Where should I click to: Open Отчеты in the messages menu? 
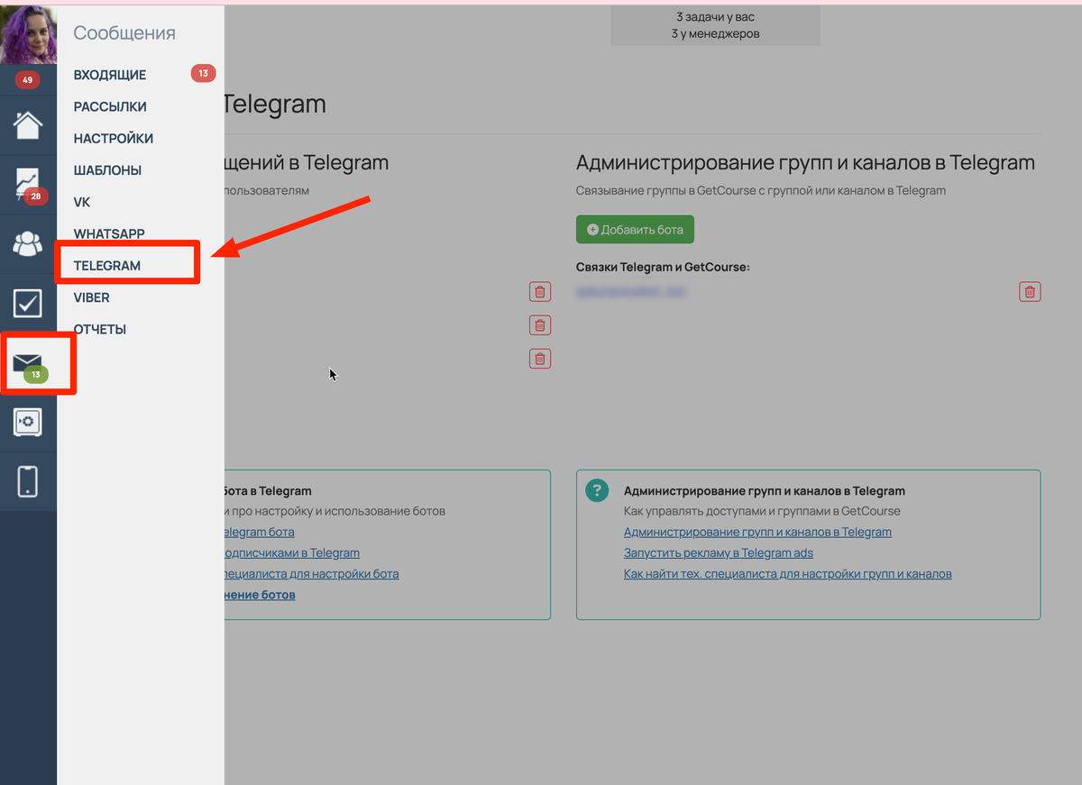click(100, 329)
